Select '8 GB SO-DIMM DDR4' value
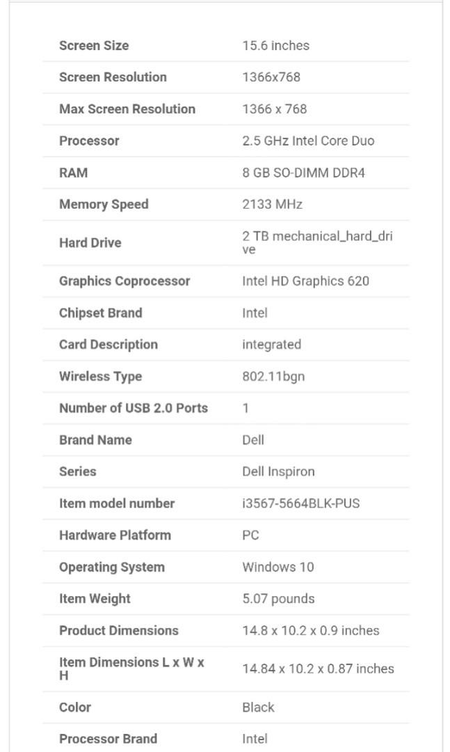450x752 pixels. [x=304, y=173]
